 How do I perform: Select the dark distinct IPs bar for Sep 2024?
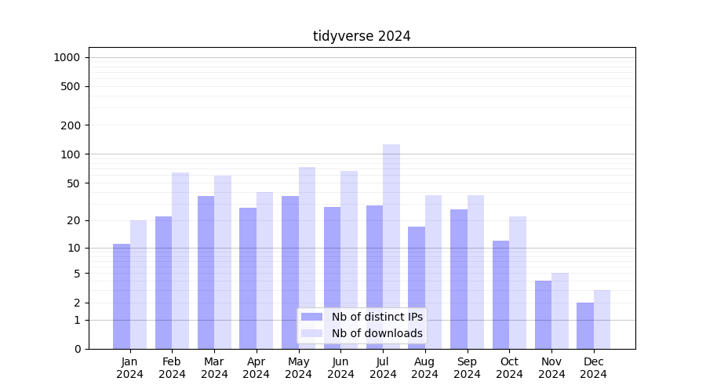click(459, 279)
